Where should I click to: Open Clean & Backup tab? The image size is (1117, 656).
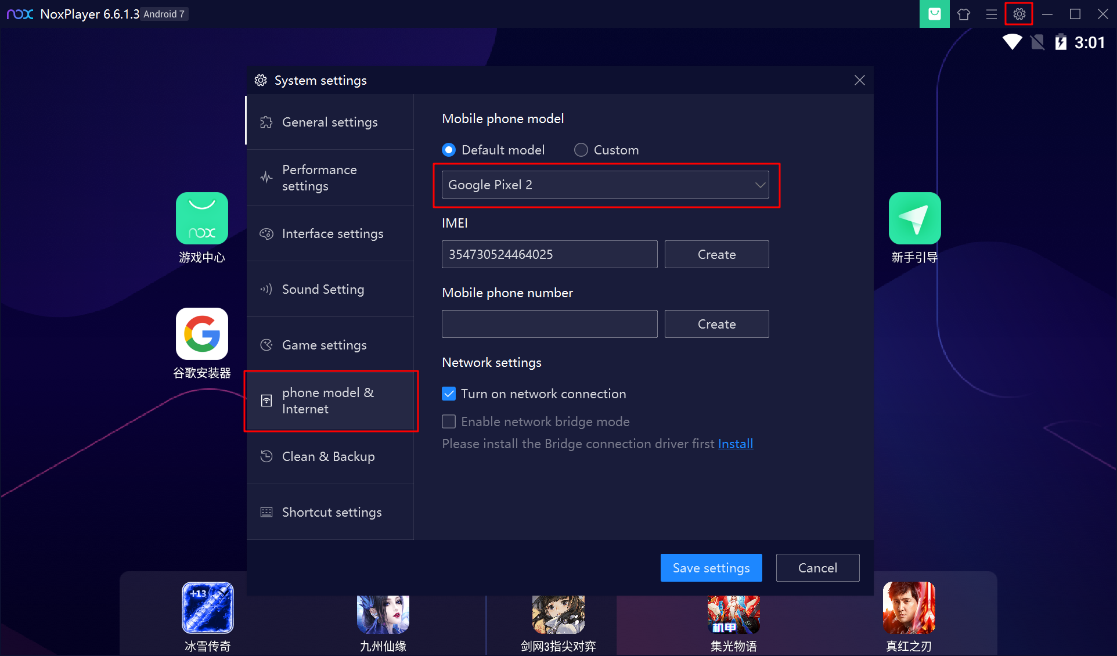(330, 456)
